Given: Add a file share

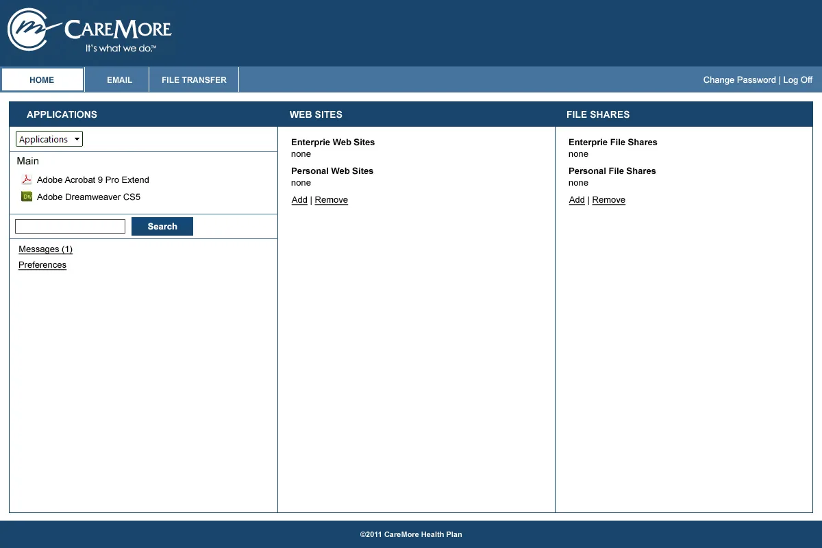Looking at the screenshot, I should click(x=577, y=200).
